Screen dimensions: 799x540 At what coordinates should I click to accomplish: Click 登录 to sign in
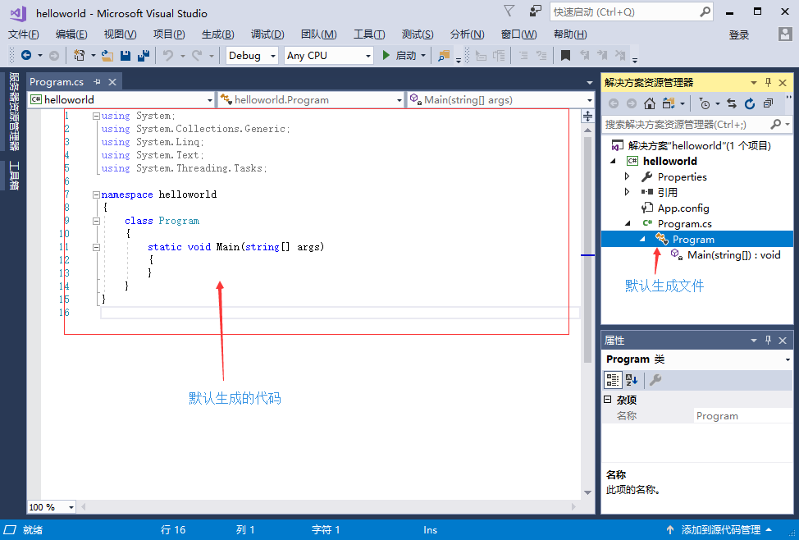coord(738,34)
